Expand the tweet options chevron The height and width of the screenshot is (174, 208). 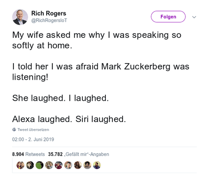194,17
